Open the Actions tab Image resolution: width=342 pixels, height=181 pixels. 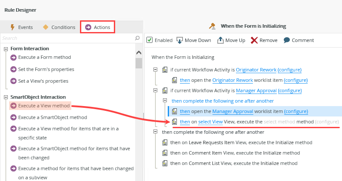pos(98,27)
